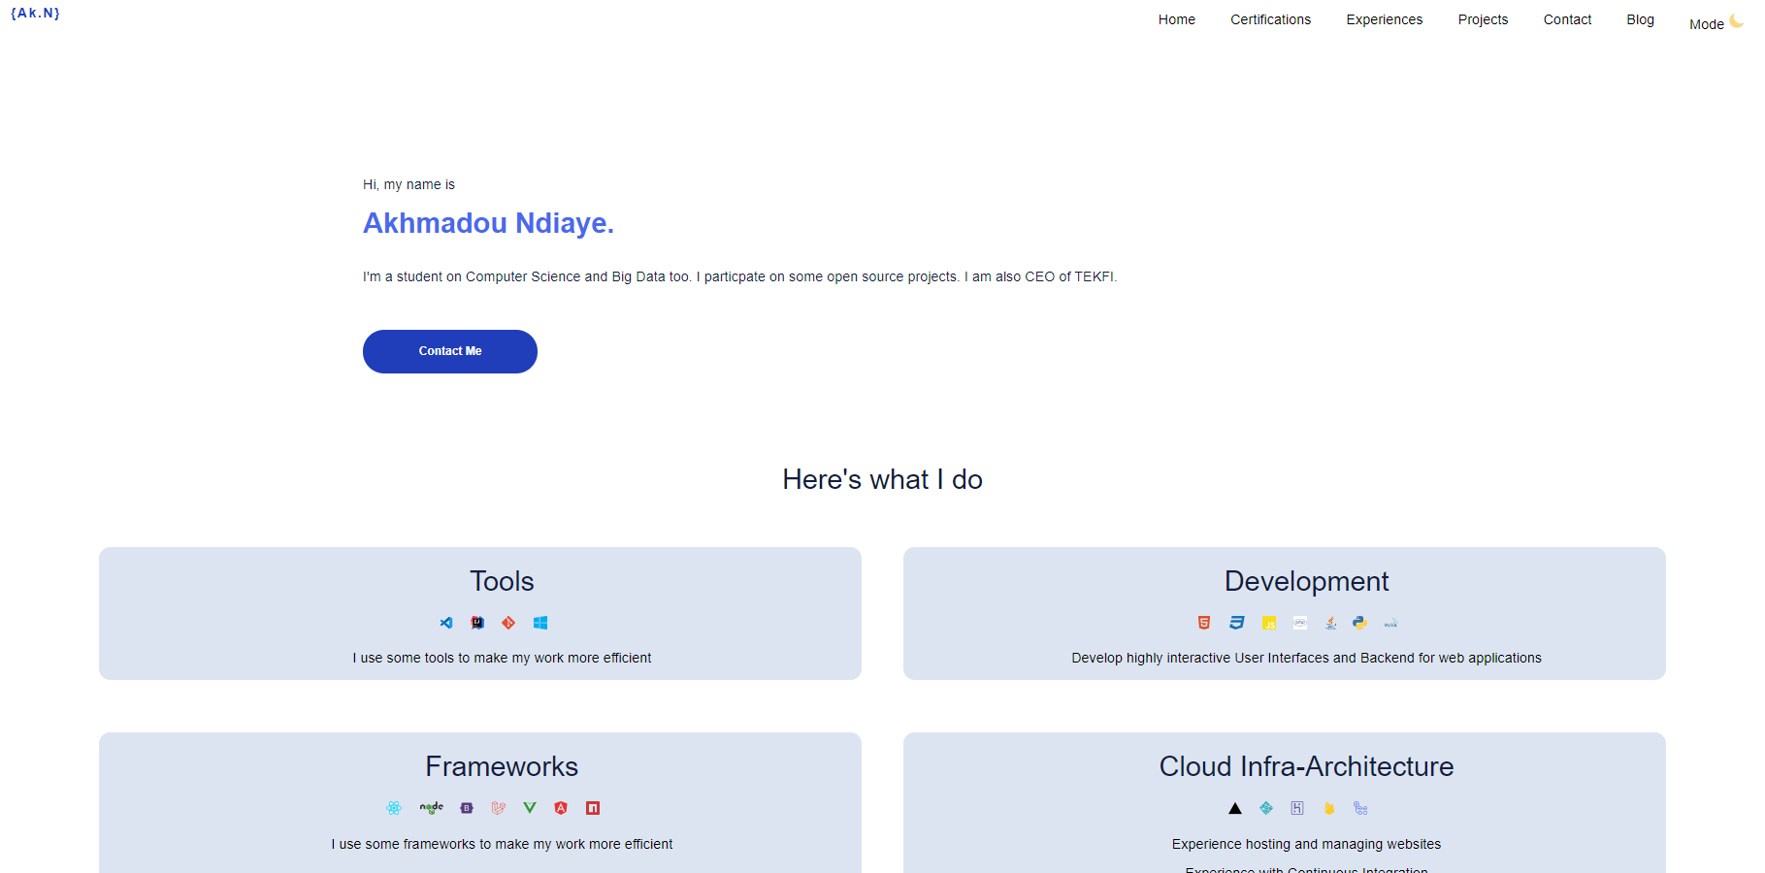Viewport: 1765px width, 873px height.
Task: Click the Visual Studio Code icon
Action: [446, 623]
